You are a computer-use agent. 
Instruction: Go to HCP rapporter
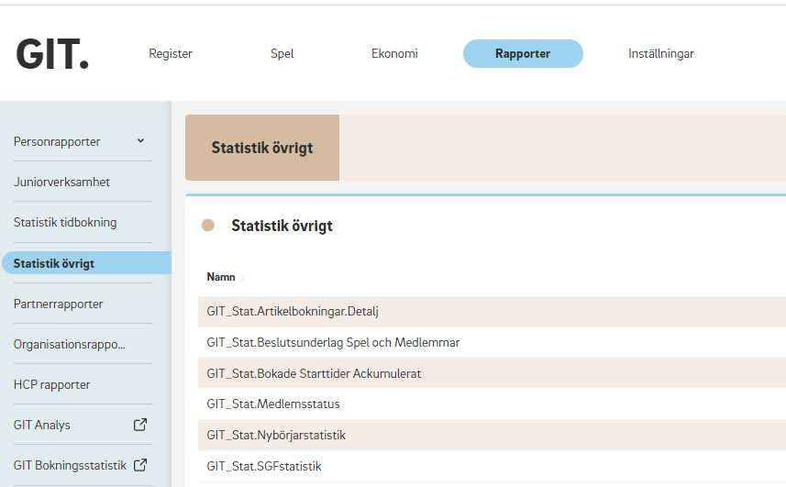tap(51, 385)
